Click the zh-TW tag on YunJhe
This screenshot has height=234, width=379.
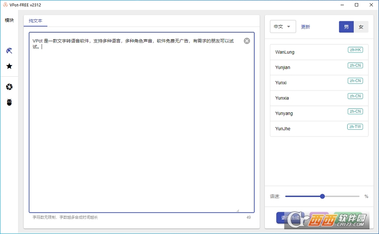pyautogui.click(x=355, y=126)
